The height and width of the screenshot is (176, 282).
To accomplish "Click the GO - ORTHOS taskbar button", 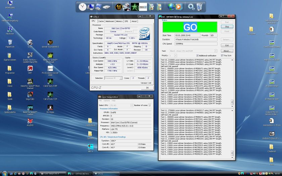I will pos(79,174).
